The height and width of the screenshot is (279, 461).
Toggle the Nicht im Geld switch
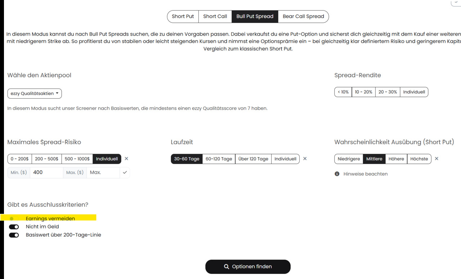tap(14, 227)
